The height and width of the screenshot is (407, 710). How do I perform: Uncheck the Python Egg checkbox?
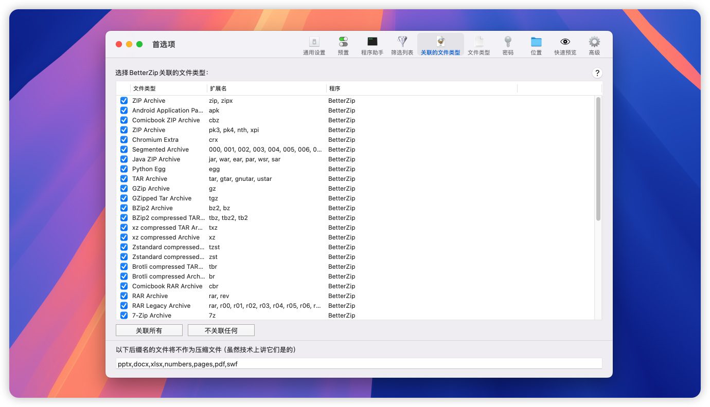[x=124, y=169]
